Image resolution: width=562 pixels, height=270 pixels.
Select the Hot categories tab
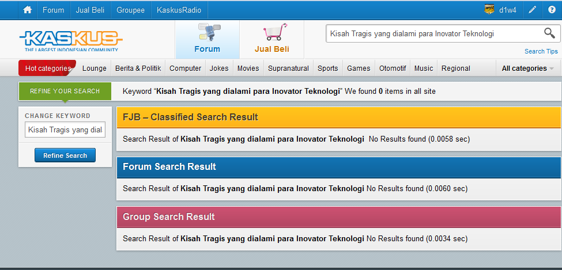point(48,68)
